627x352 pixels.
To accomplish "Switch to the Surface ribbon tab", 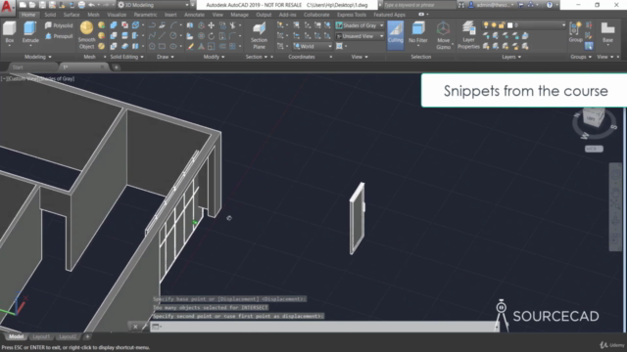I will (72, 15).
